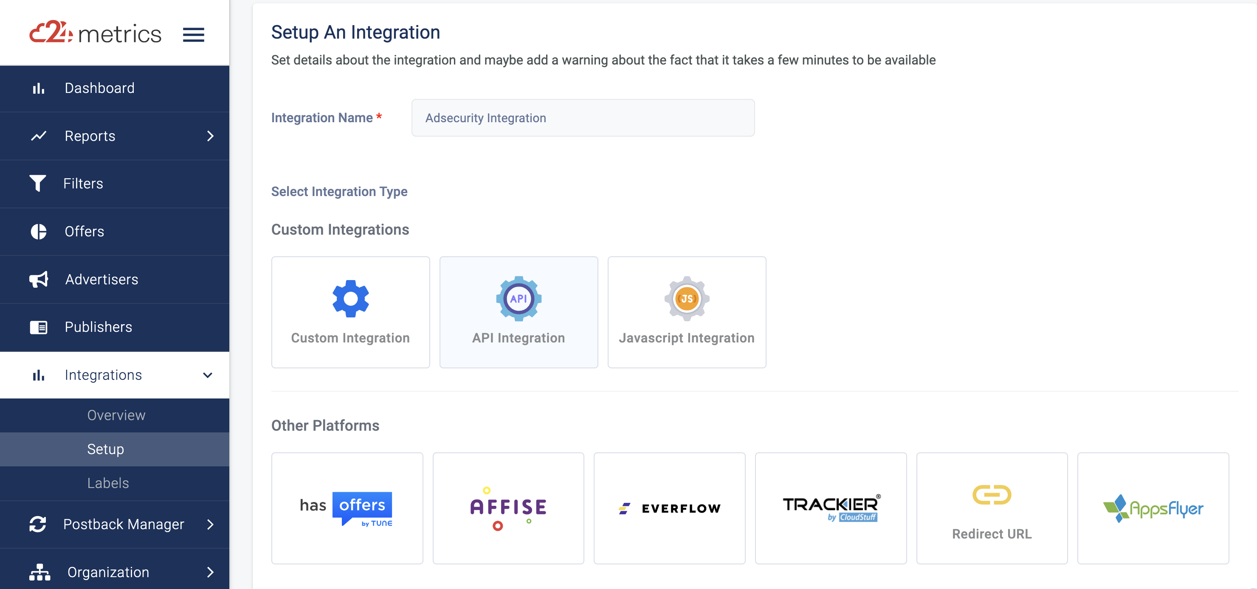Open Organization via the hierarchy icon
The height and width of the screenshot is (589, 1257).
pos(39,572)
